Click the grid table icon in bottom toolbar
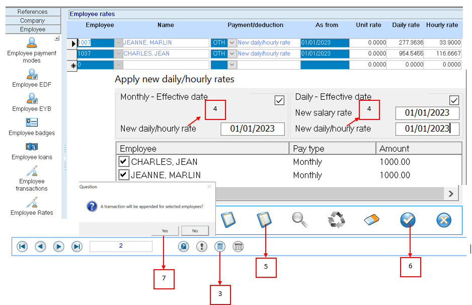The image size is (472, 305). [x=238, y=247]
